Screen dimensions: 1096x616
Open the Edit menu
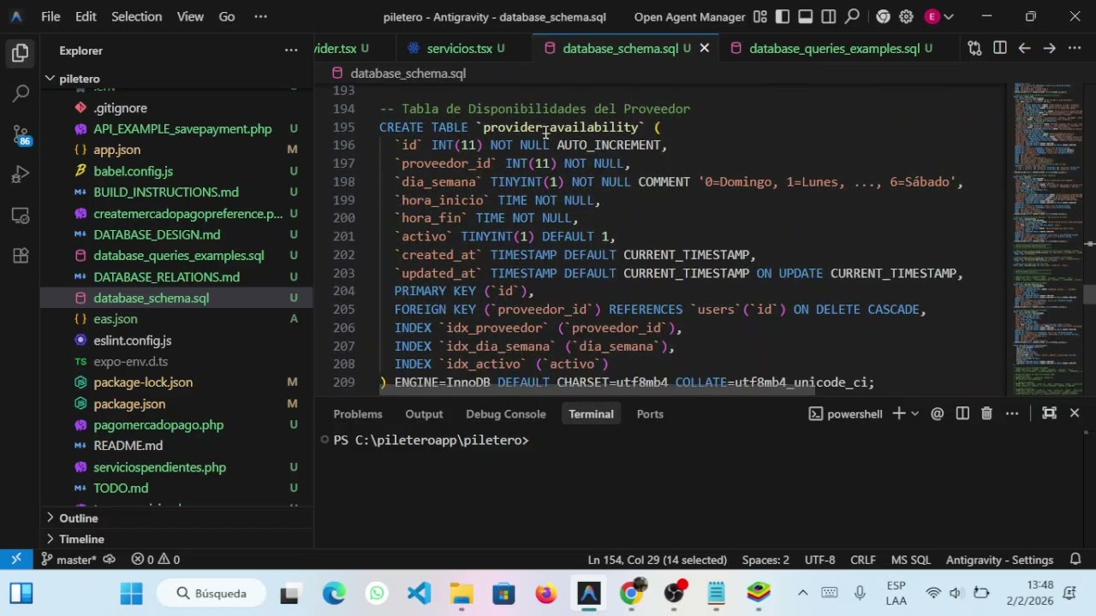point(86,16)
